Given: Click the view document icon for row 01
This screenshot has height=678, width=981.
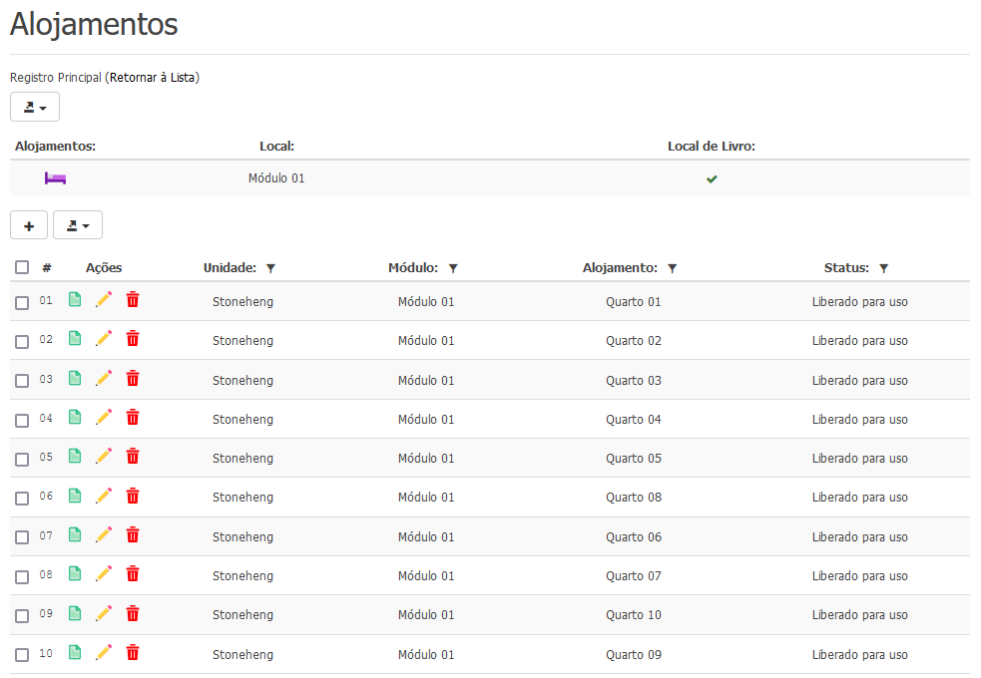Looking at the screenshot, I should pyautogui.click(x=75, y=300).
